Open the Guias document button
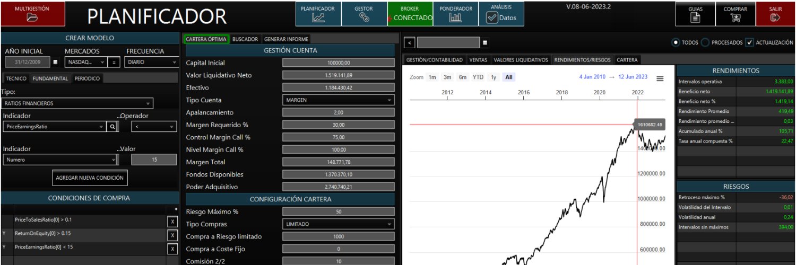 click(695, 14)
